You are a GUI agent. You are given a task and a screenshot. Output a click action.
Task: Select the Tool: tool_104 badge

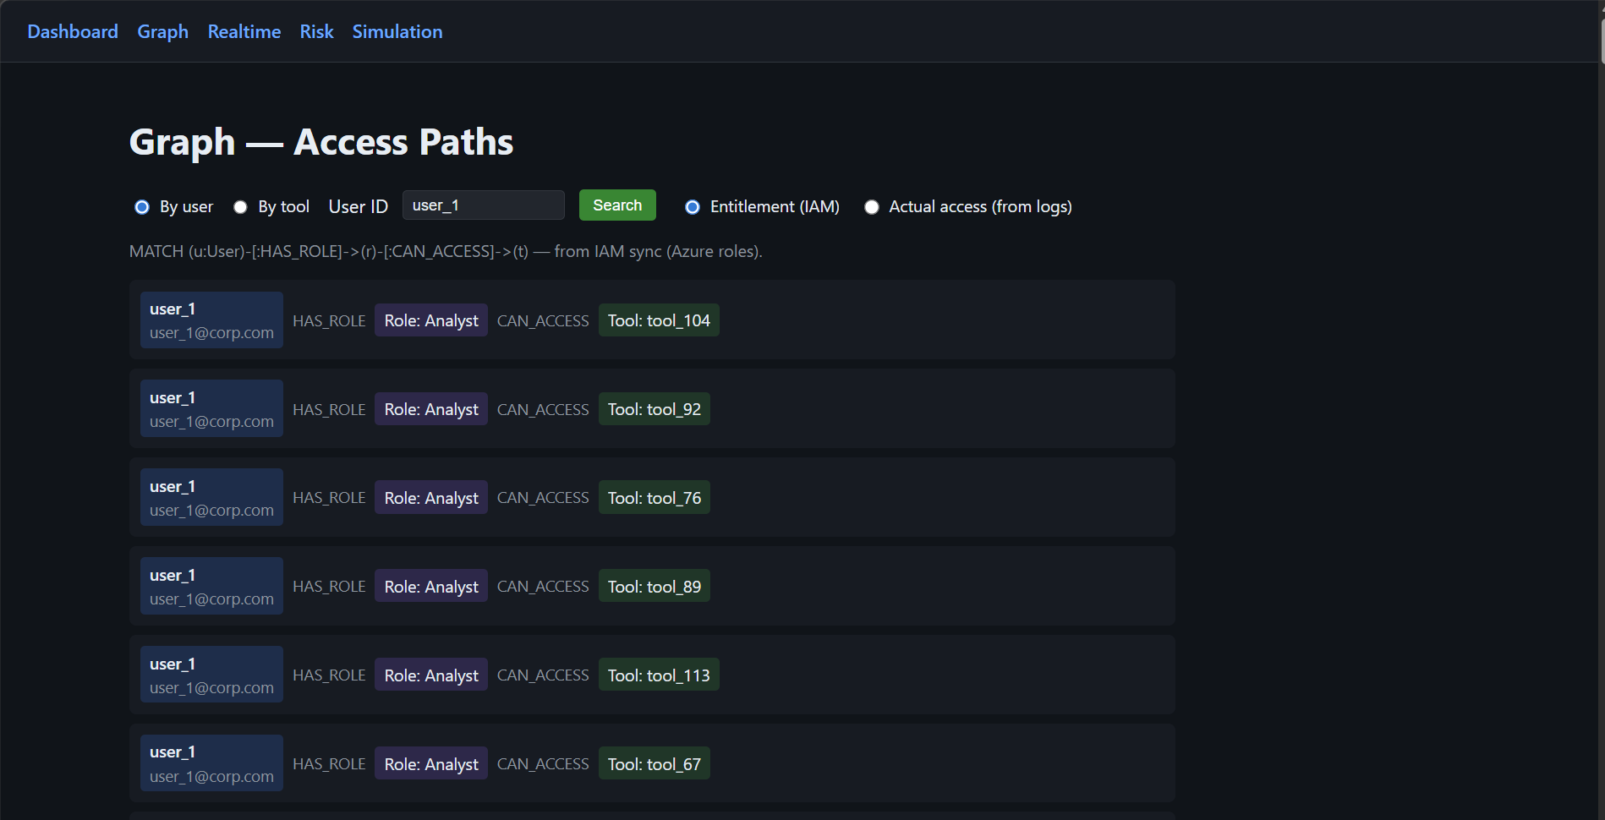658,320
